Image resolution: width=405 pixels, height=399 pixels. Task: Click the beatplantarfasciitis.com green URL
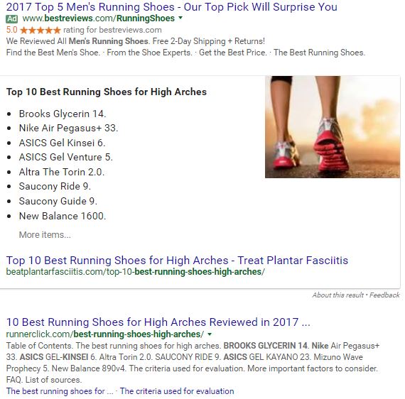pyautogui.click(x=135, y=272)
